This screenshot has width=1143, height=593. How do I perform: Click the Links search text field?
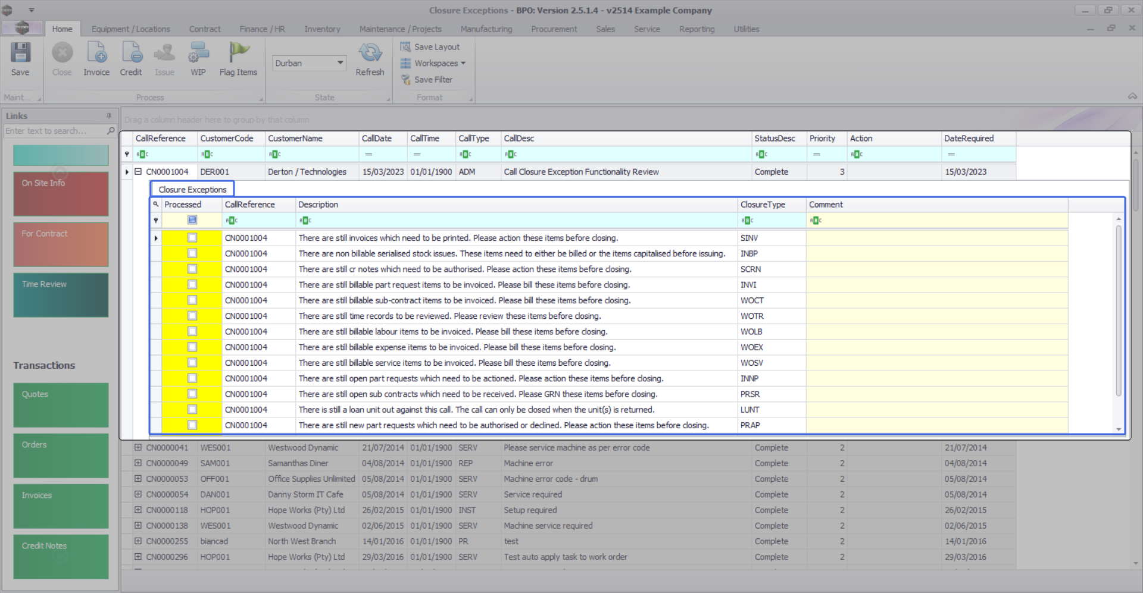(x=54, y=131)
